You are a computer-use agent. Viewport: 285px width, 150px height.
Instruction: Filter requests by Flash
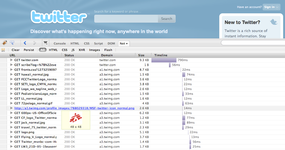tap(108, 50)
